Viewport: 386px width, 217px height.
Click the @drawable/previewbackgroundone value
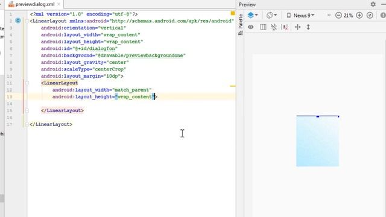tap(141, 55)
